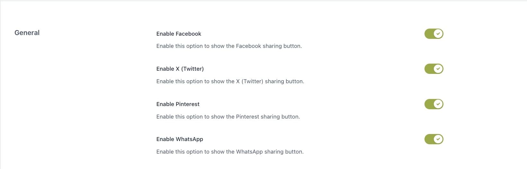Click the checkmark knob on WhatsApp toggle
Image resolution: width=527 pixels, height=169 pixels.
[x=438, y=139]
